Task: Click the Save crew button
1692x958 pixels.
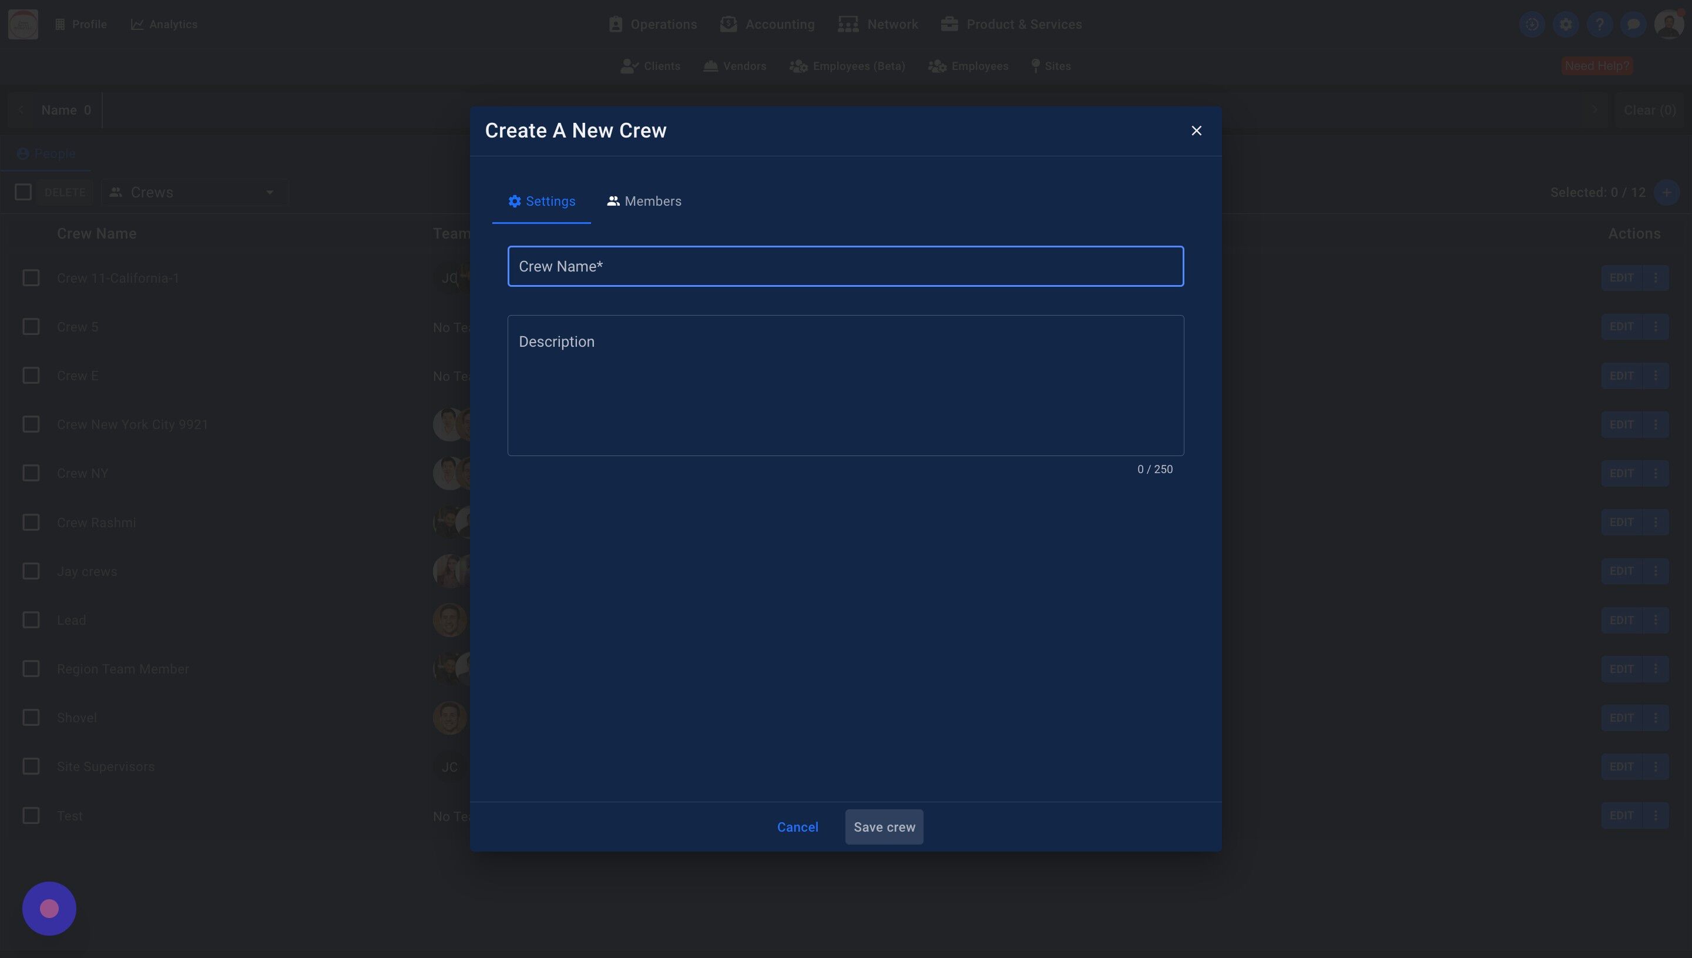Action: click(x=884, y=827)
